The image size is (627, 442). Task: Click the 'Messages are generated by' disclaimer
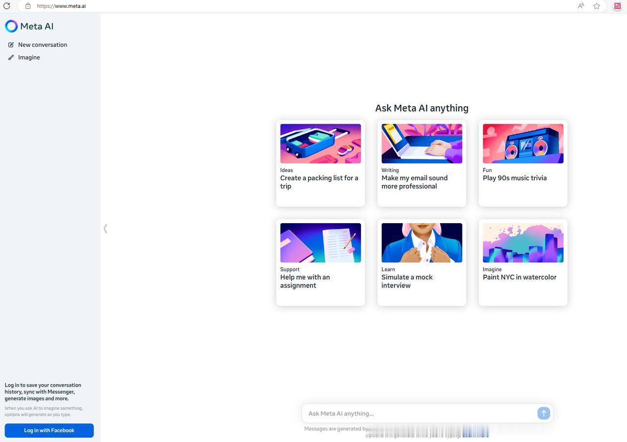tap(336, 429)
